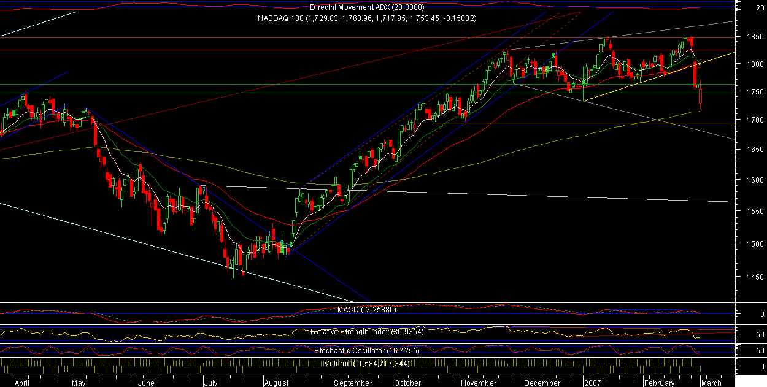
Task: Click the April month label
Action: 22,383
